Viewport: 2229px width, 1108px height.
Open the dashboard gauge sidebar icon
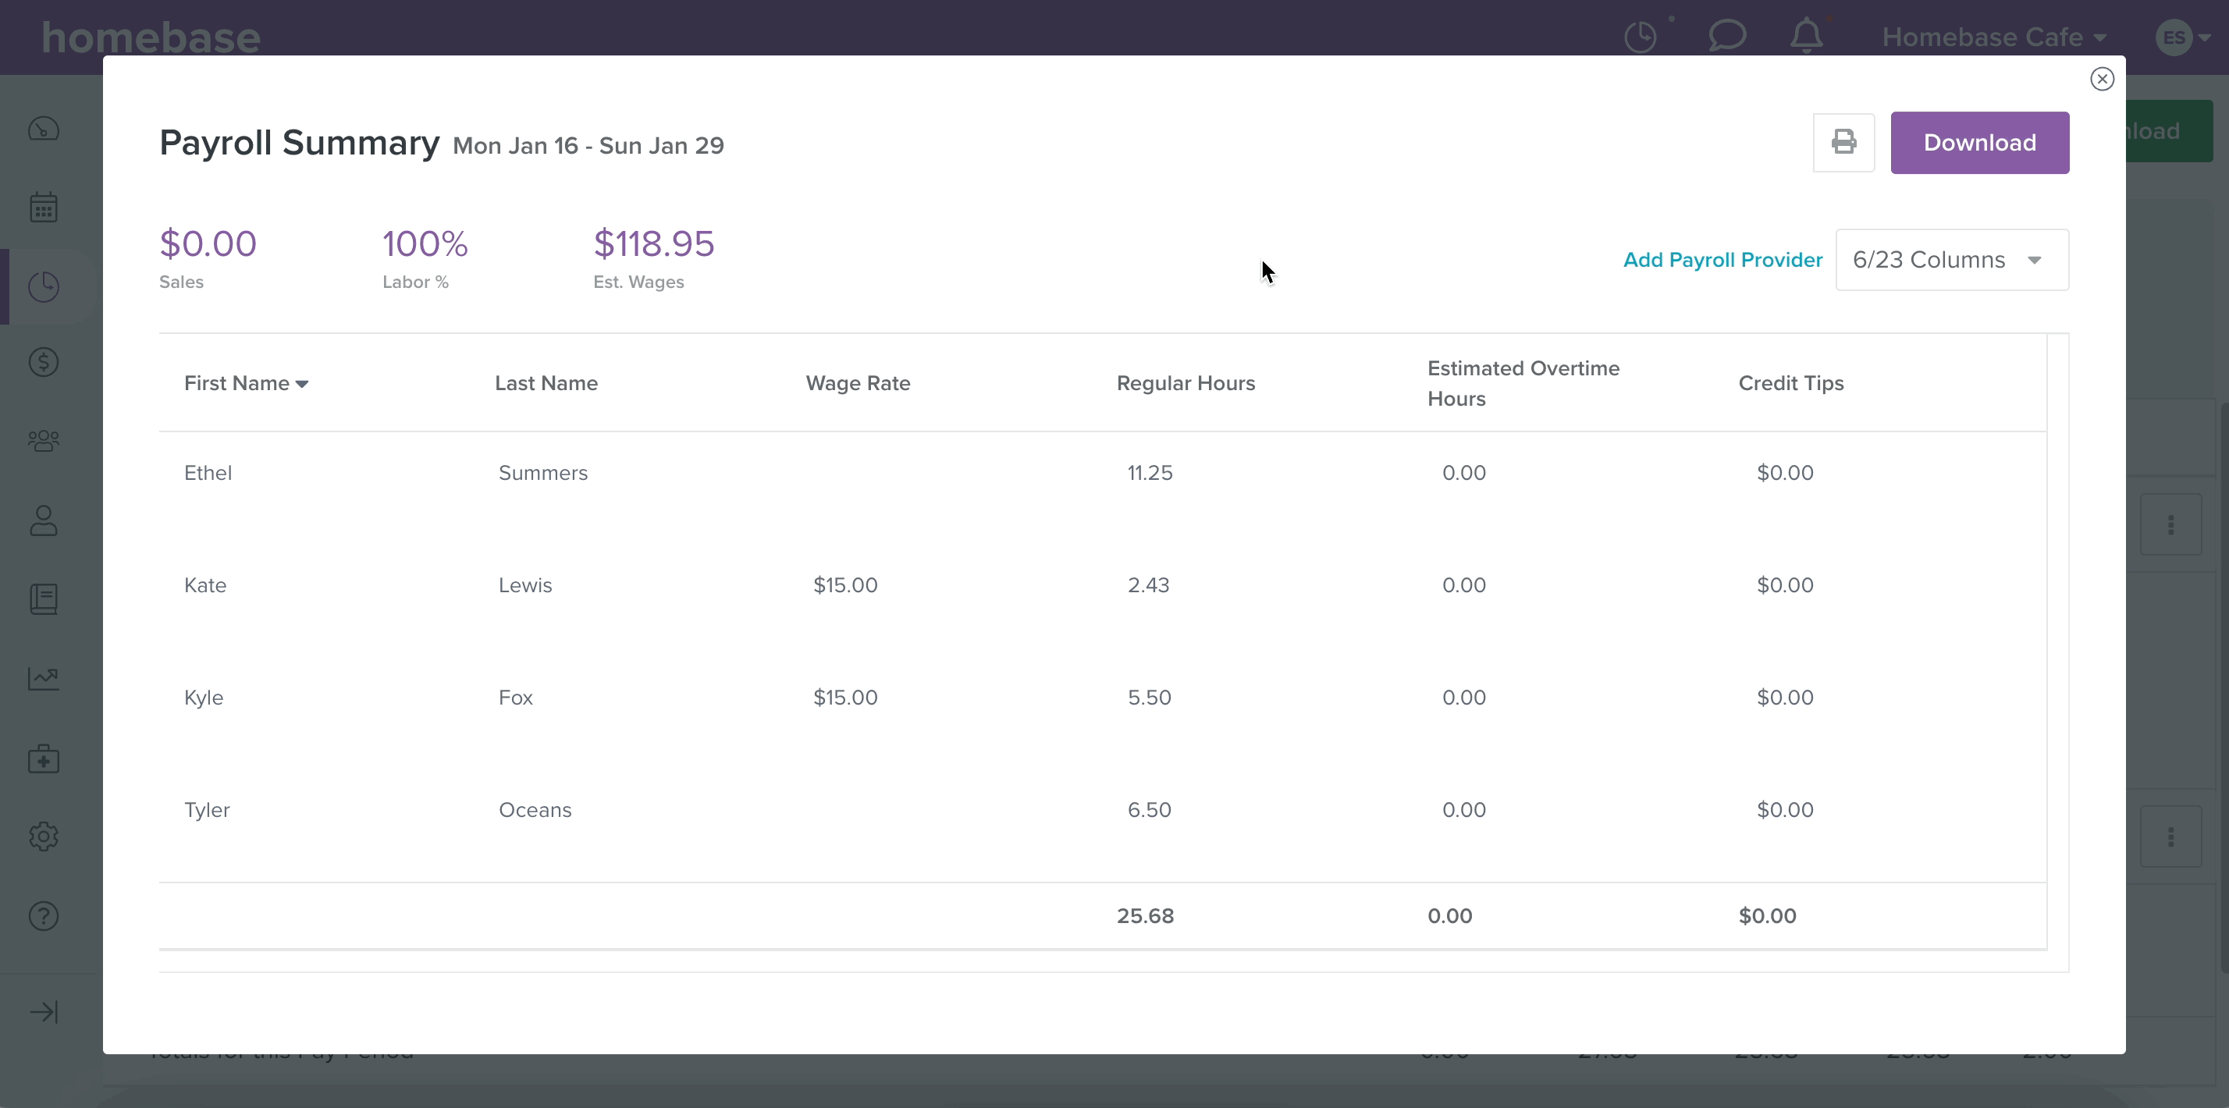click(x=43, y=129)
